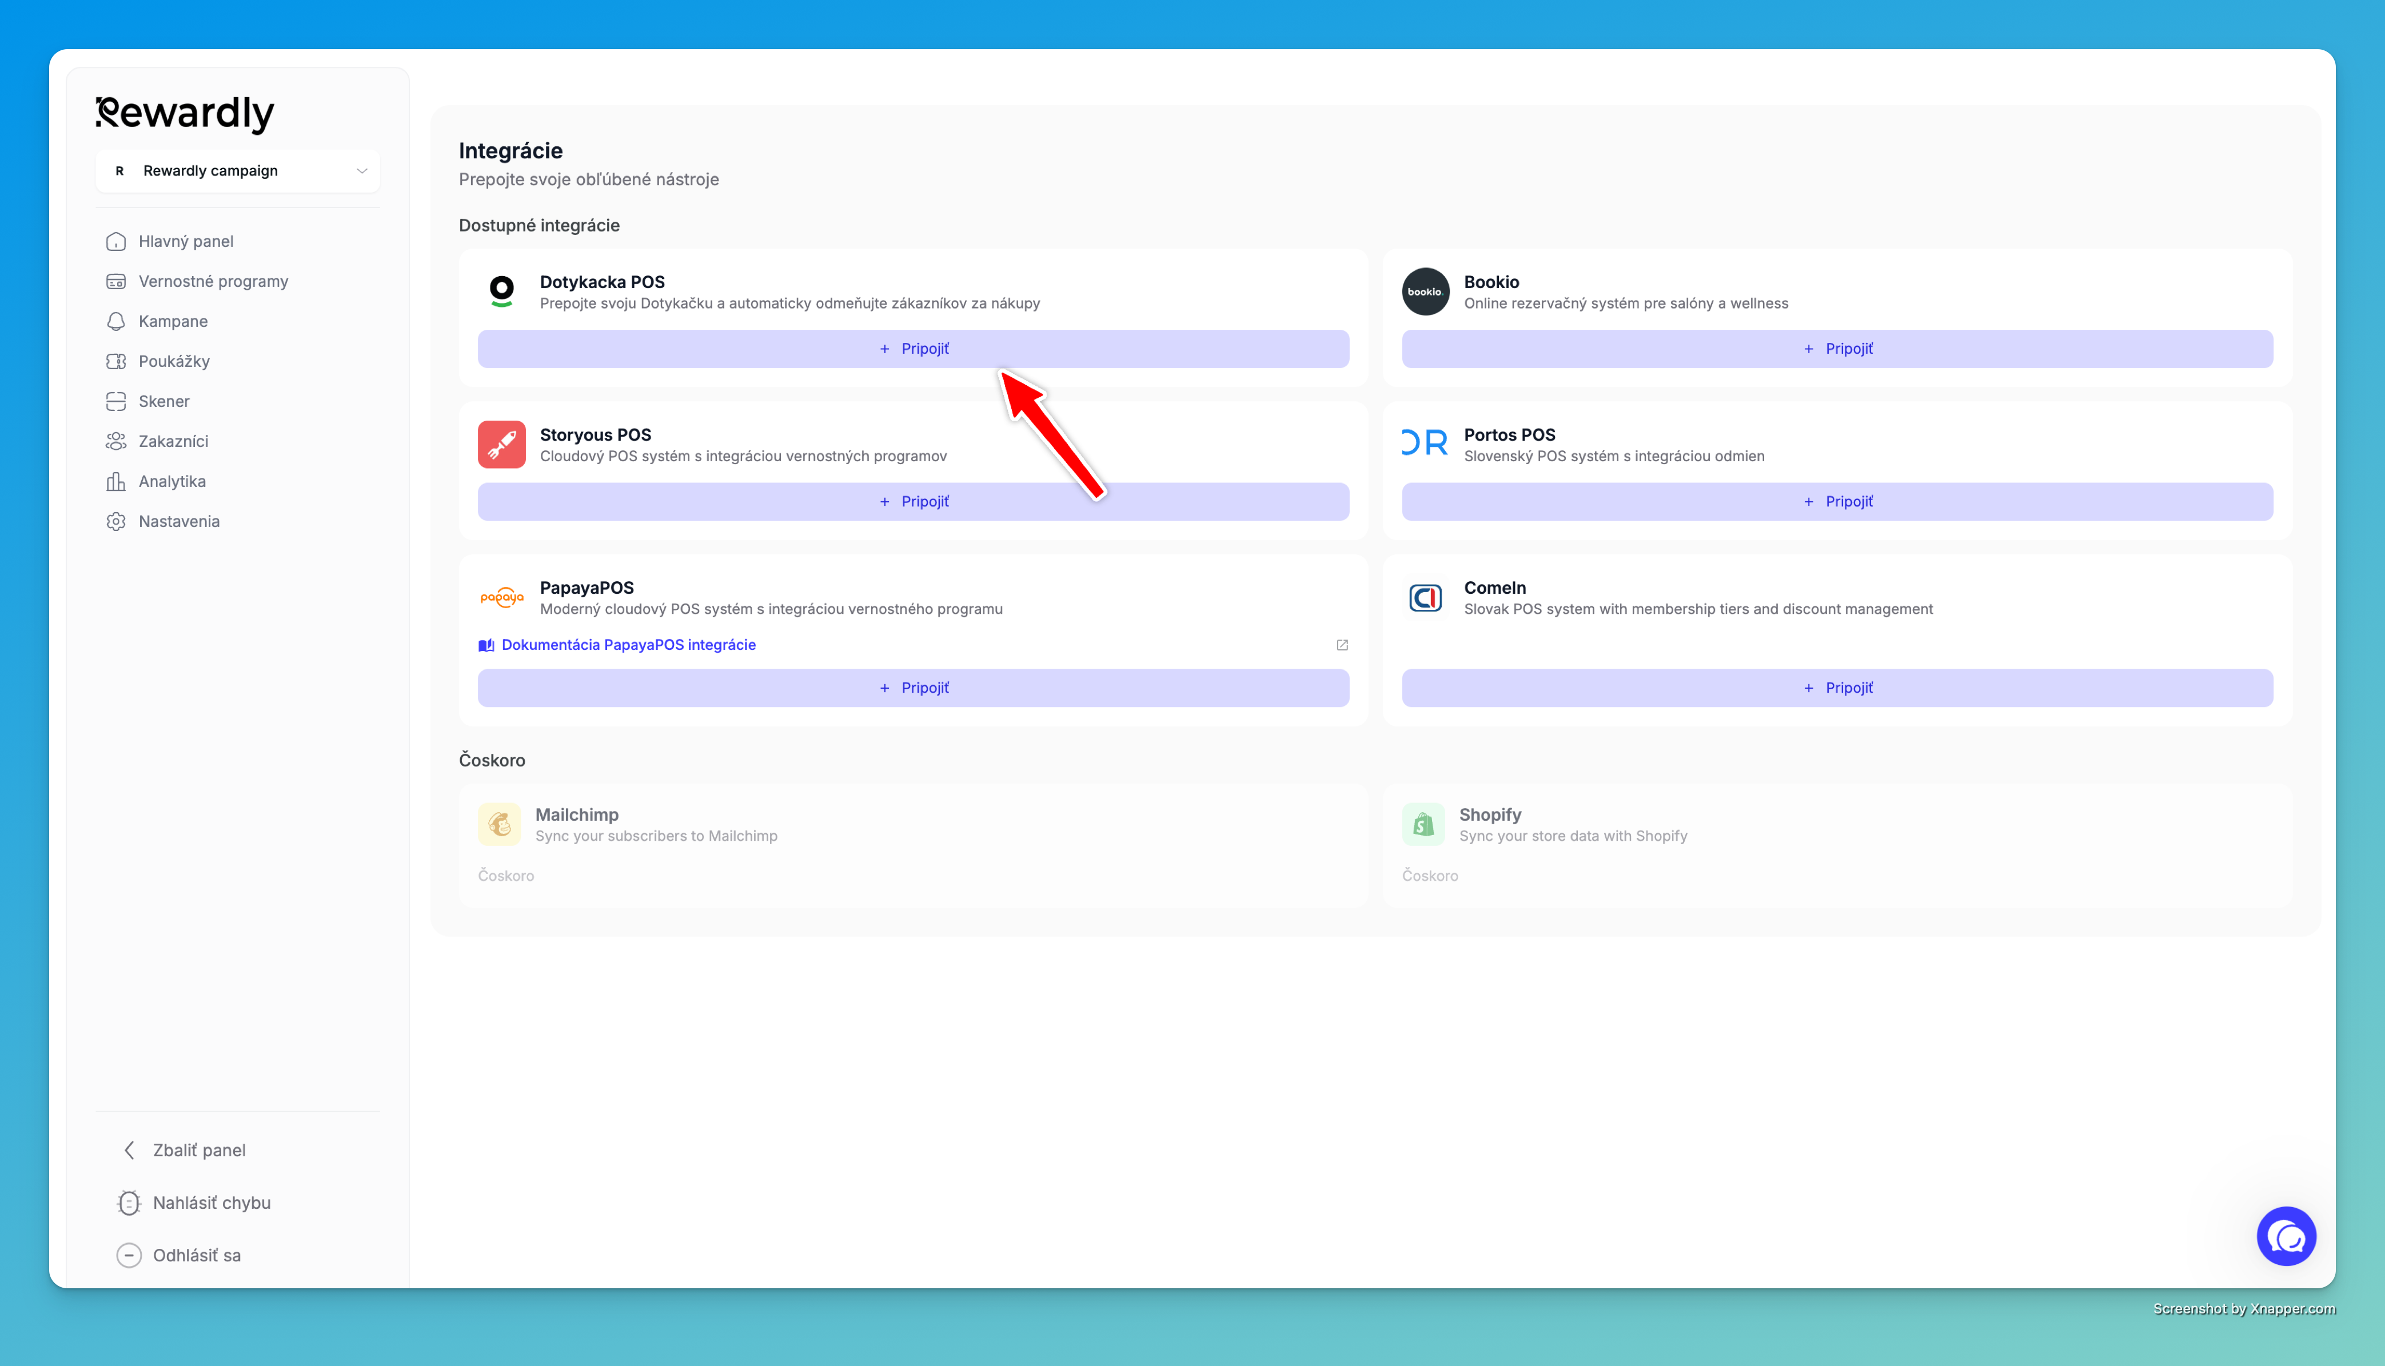Screen dimensions: 2385x1366
Task: Click the ComeIn title text
Action: pos(1494,588)
